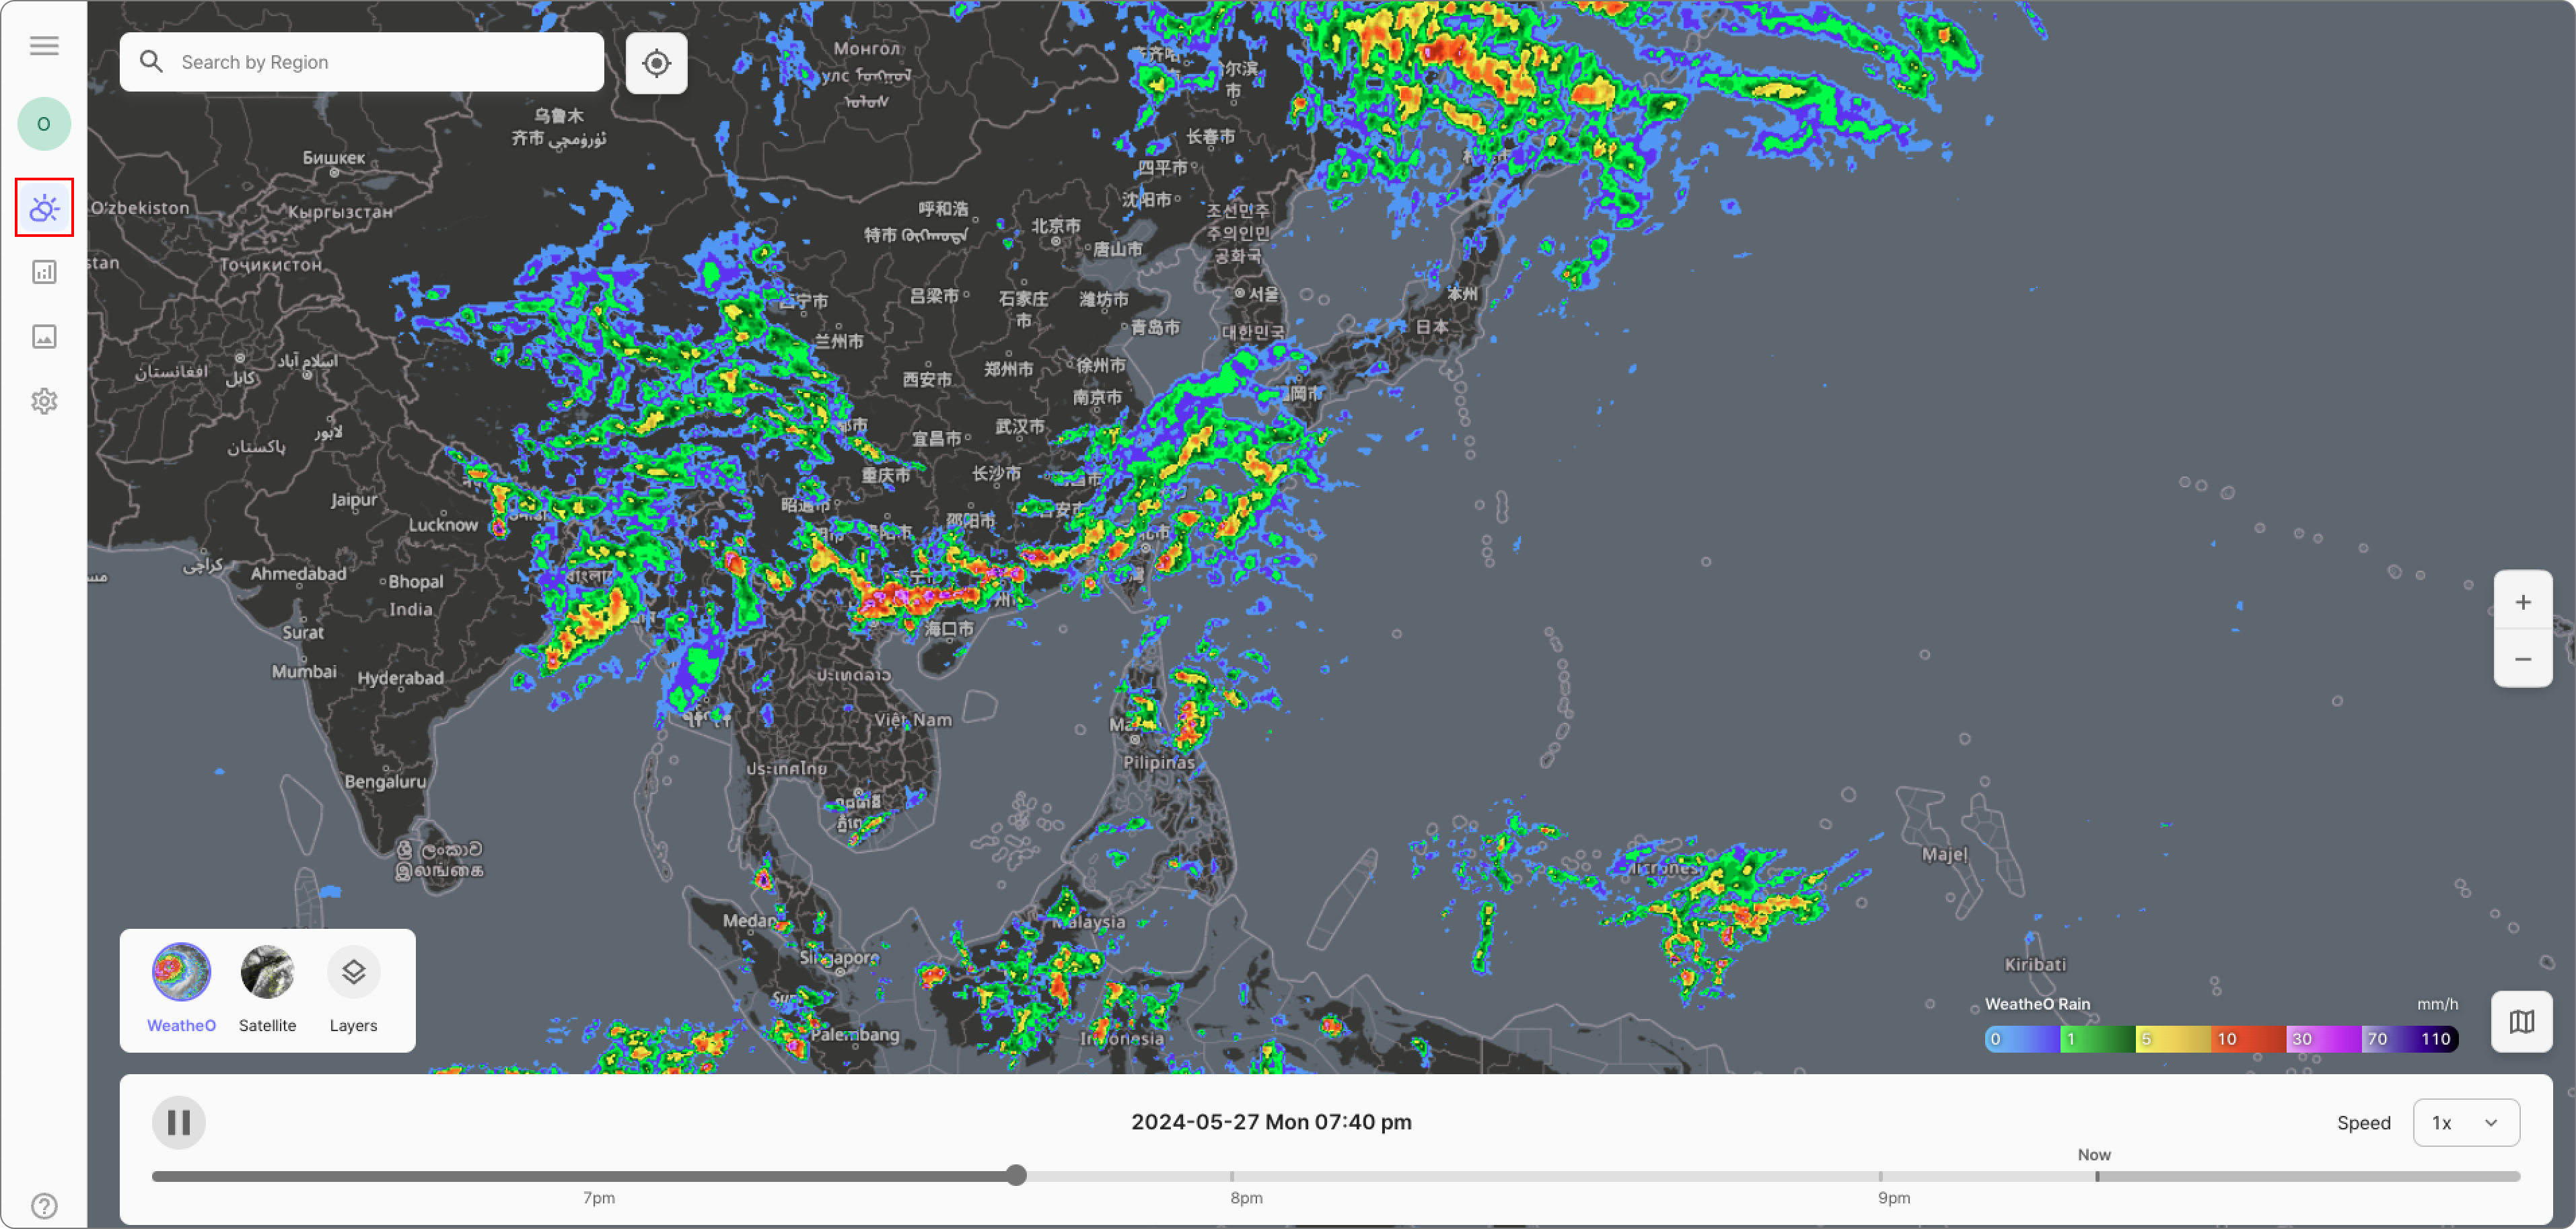
Task: Open the hamburger menu
Action: coord(44,46)
